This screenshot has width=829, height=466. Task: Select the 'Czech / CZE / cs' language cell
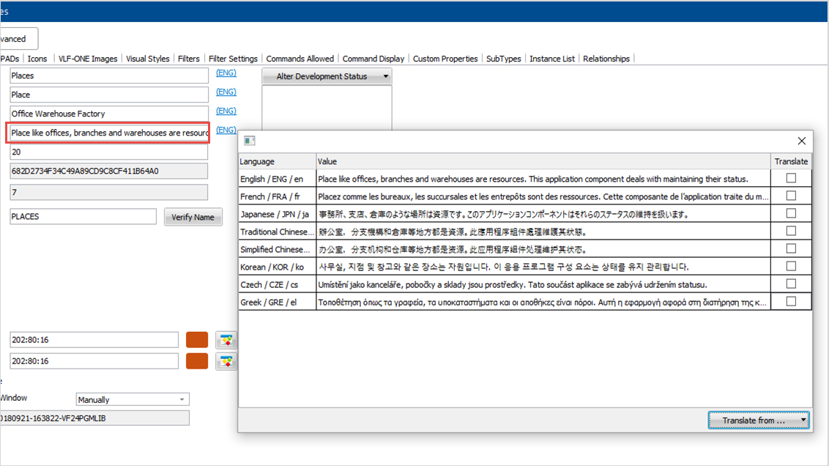click(x=277, y=284)
